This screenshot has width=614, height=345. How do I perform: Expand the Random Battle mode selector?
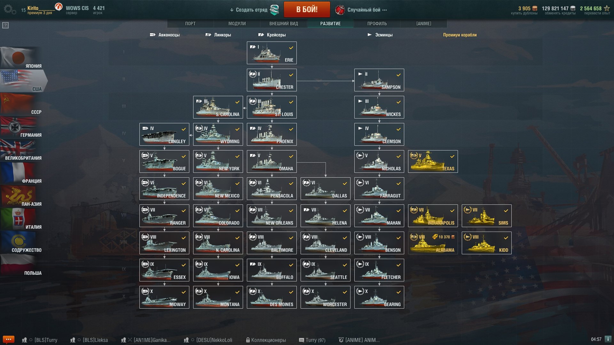pyautogui.click(x=361, y=10)
